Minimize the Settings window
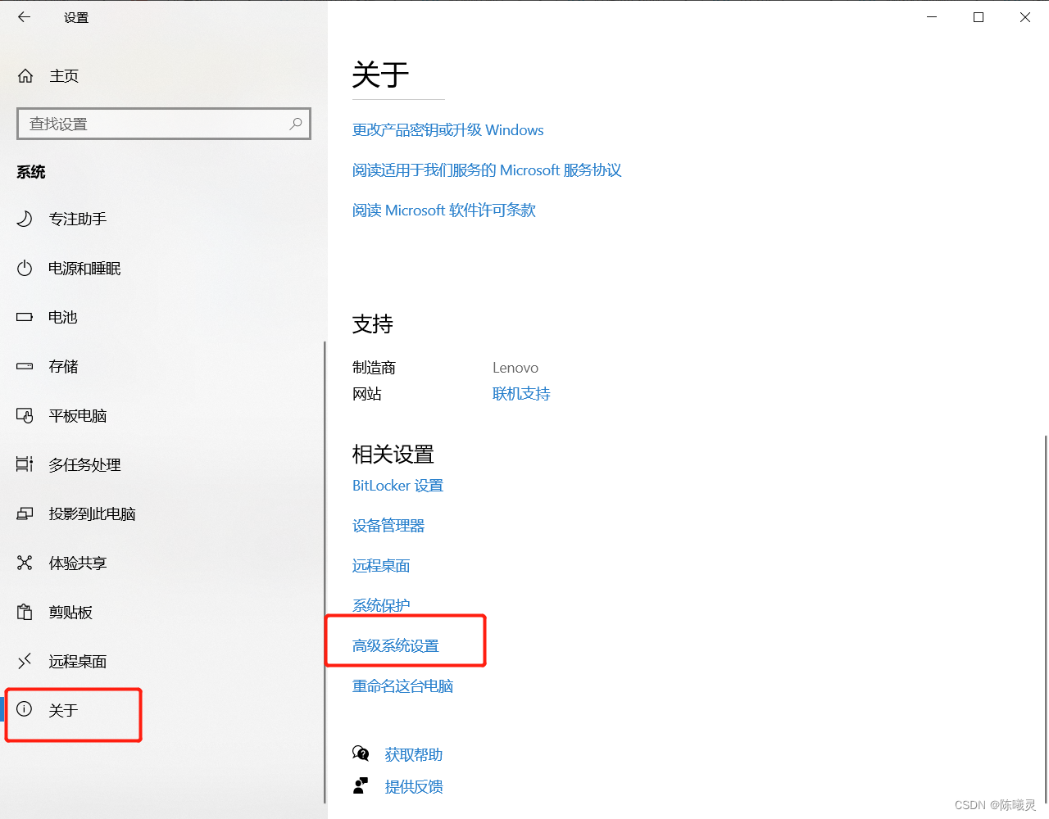 (932, 17)
